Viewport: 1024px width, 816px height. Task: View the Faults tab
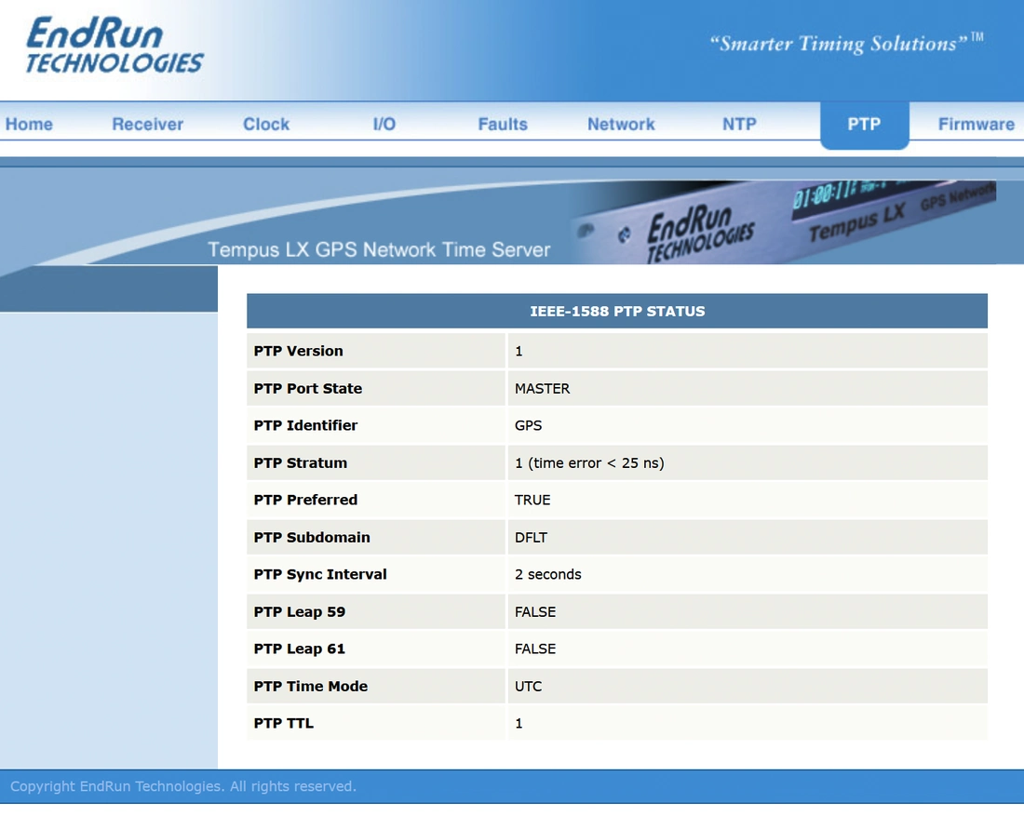click(502, 124)
